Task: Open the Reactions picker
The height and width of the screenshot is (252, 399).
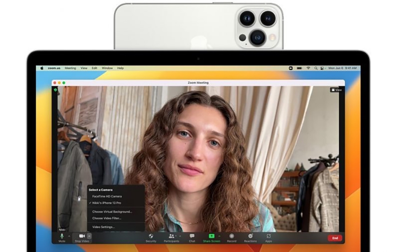Action: [250, 238]
